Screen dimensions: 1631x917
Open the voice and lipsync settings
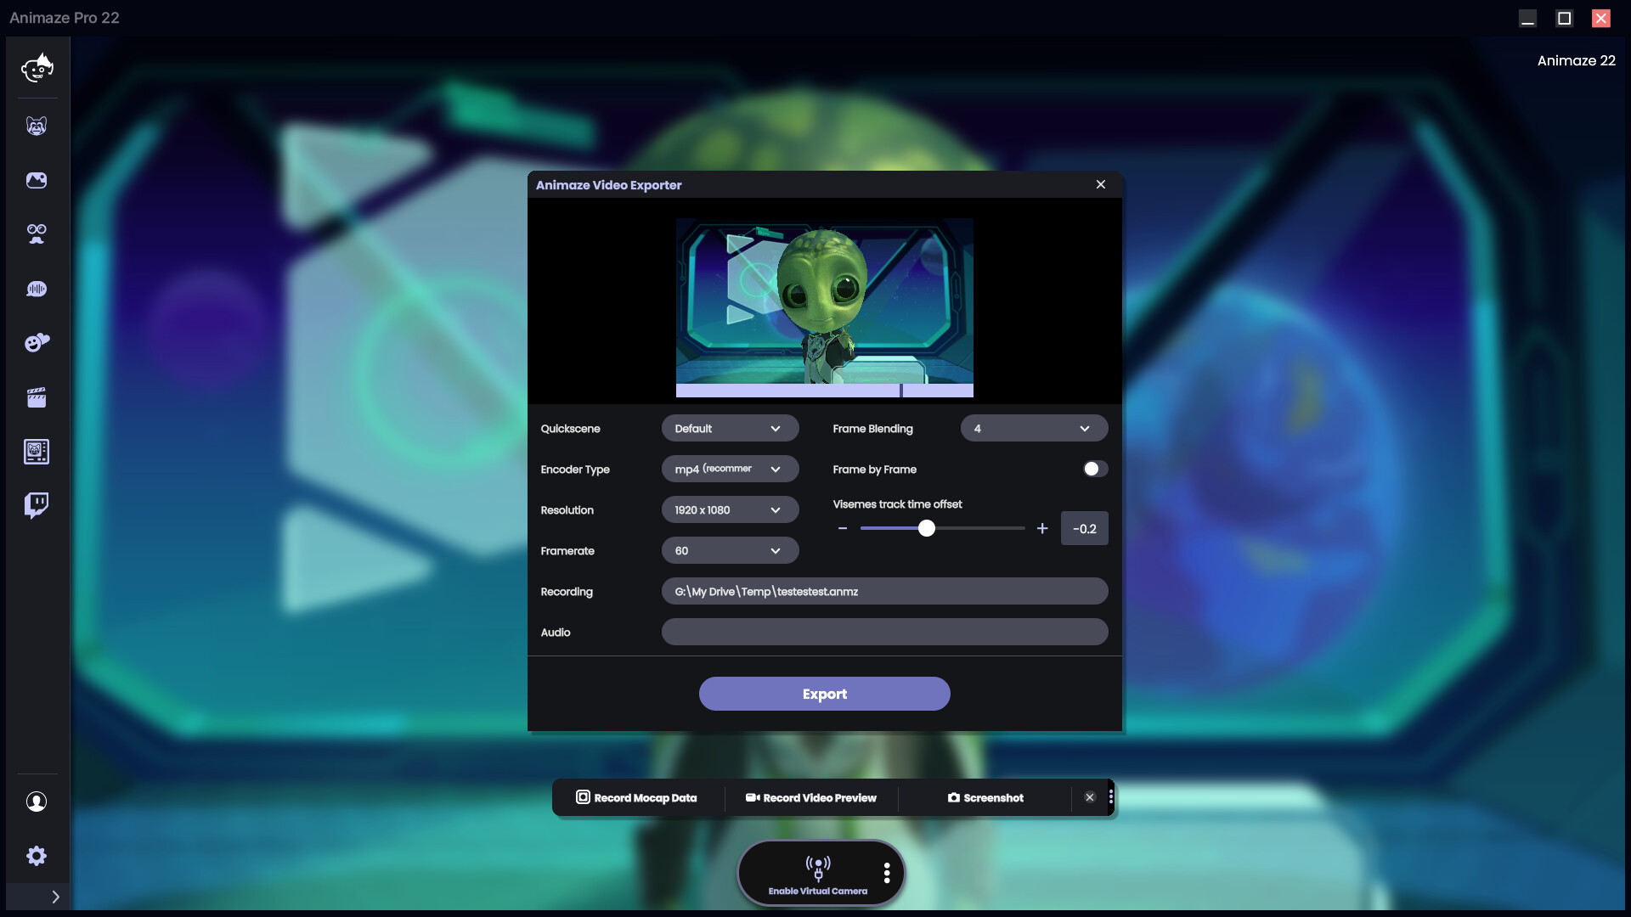[x=37, y=289]
